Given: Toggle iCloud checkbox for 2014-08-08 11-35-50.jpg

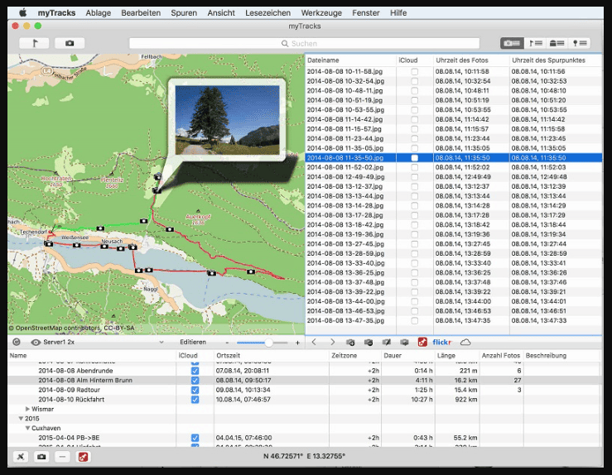Looking at the screenshot, I should point(415,158).
